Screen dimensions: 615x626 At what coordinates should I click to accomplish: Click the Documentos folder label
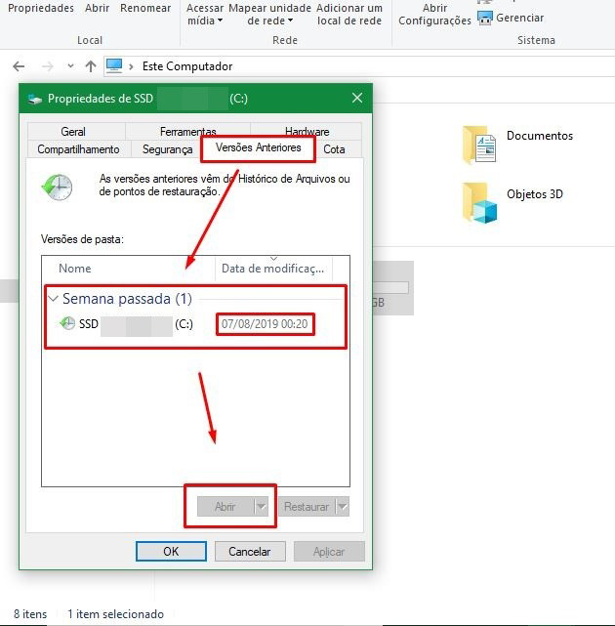click(x=540, y=136)
